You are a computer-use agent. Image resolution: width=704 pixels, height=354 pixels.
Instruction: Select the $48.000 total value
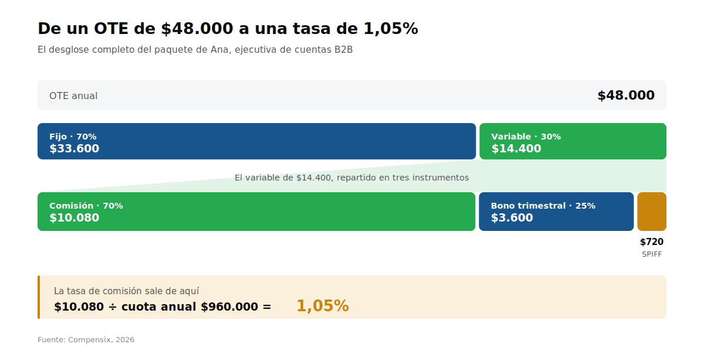(626, 96)
